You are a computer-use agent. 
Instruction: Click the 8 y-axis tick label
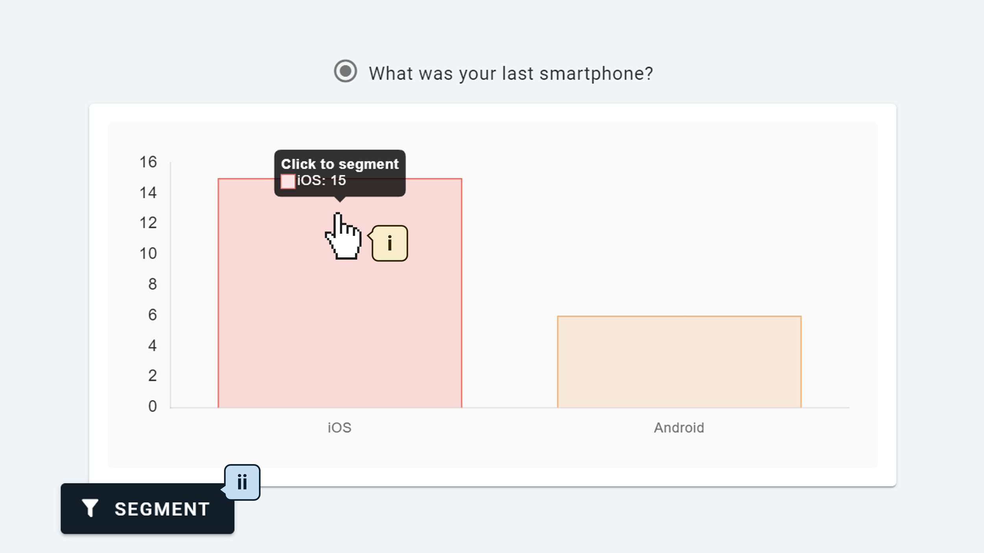point(152,284)
